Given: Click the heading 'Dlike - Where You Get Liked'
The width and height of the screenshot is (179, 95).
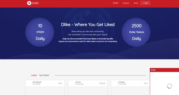Looking at the screenshot, I should [x=88, y=25].
